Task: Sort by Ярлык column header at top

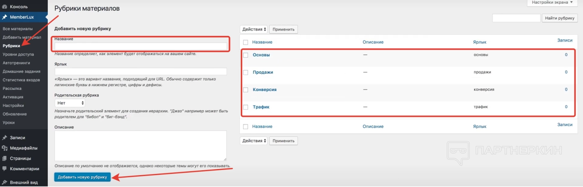Action: 479,42
